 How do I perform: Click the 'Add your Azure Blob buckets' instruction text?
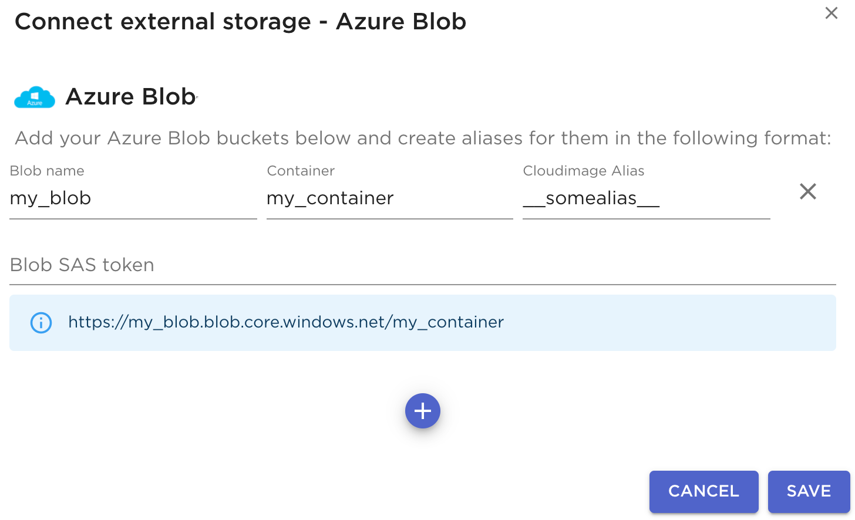tap(423, 138)
